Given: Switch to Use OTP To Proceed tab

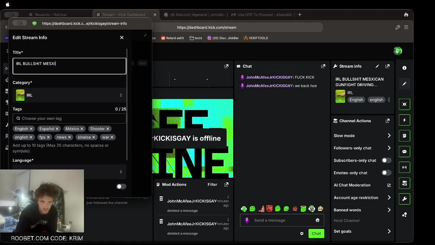Looking at the screenshot, I should pos(261,15).
